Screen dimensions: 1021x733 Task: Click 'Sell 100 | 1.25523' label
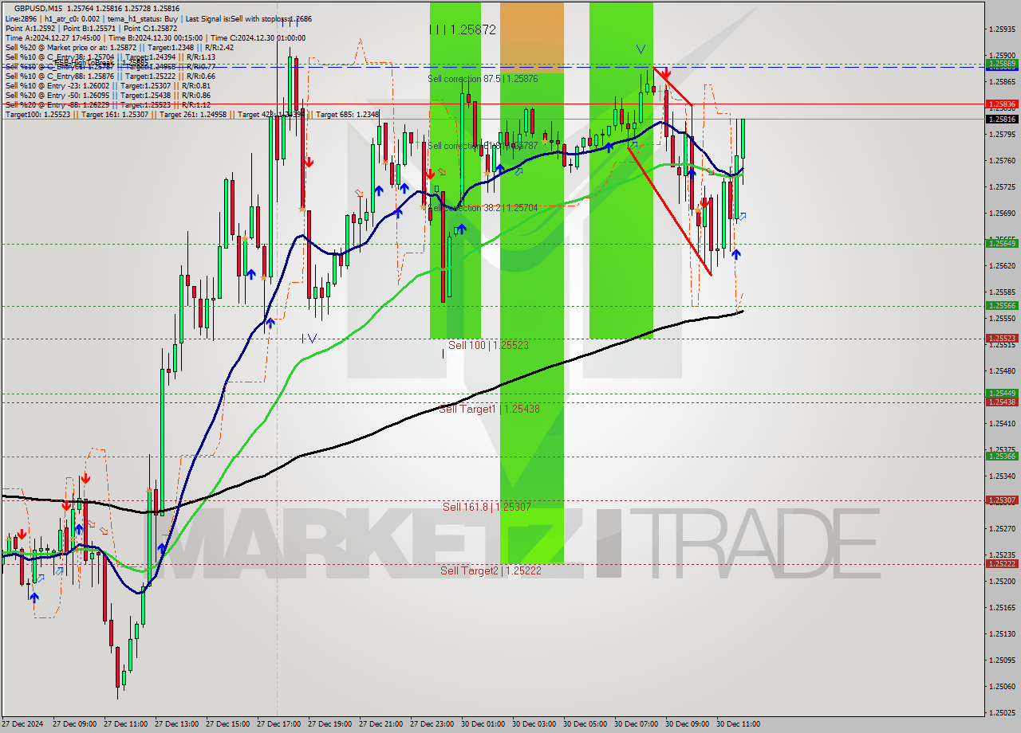(488, 345)
